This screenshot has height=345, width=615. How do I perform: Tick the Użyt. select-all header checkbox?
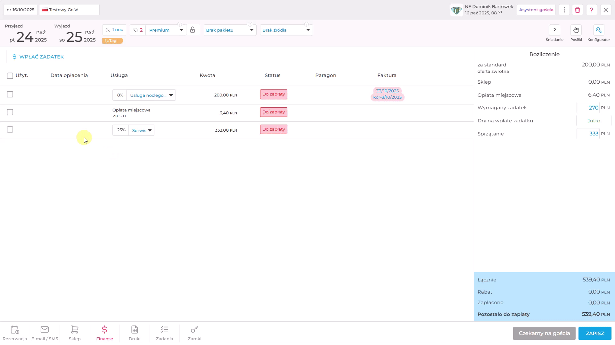(x=10, y=76)
